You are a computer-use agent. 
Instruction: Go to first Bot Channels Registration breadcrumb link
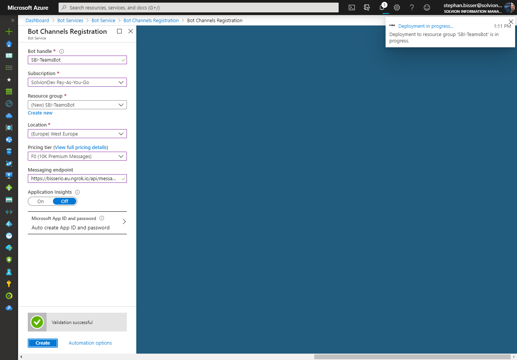tap(151, 21)
